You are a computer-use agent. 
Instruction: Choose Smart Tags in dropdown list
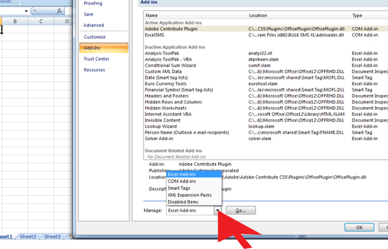click(x=194, y=188)
